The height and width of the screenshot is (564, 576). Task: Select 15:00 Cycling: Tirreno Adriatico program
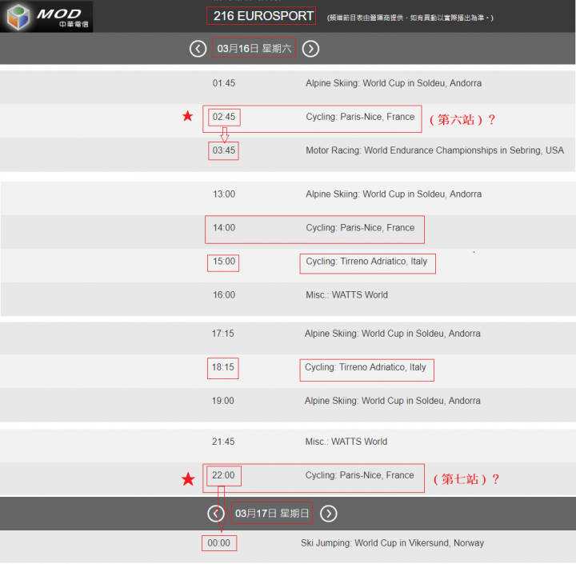pyautogui.click(x=366, y=262)
